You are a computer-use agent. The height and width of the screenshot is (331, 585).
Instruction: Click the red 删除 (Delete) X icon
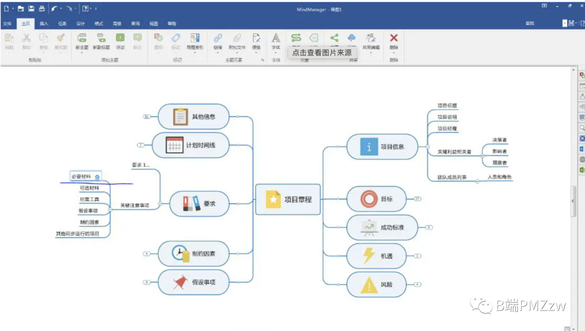click(x=394, y=38)
